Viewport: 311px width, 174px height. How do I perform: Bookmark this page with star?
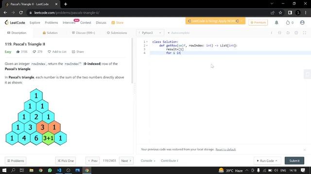pos(280,13)
